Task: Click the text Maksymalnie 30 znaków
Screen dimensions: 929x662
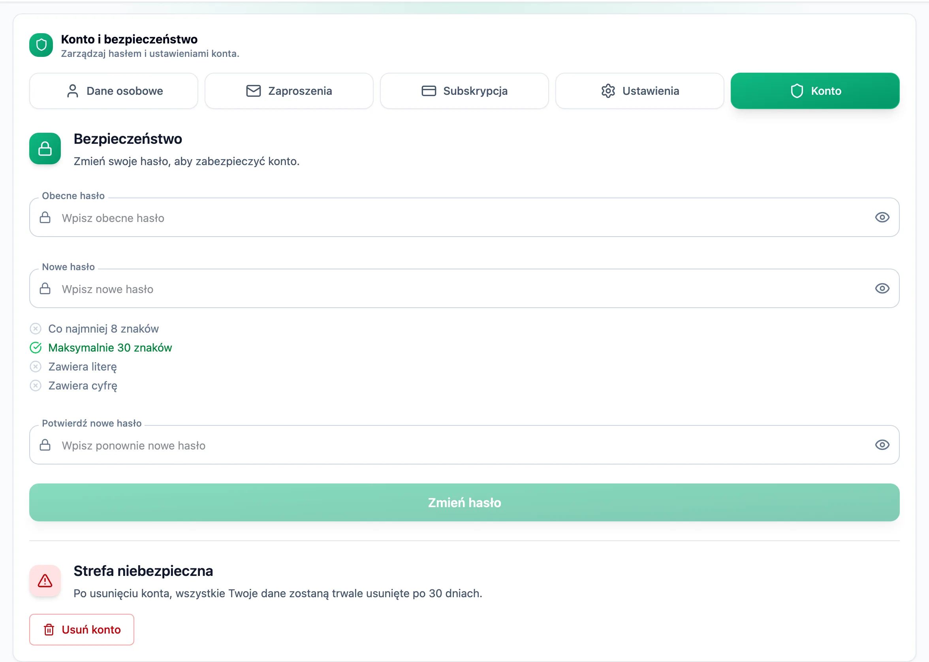Action: (110, 348)
